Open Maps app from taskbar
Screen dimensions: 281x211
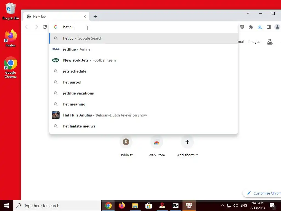point(162,206)
